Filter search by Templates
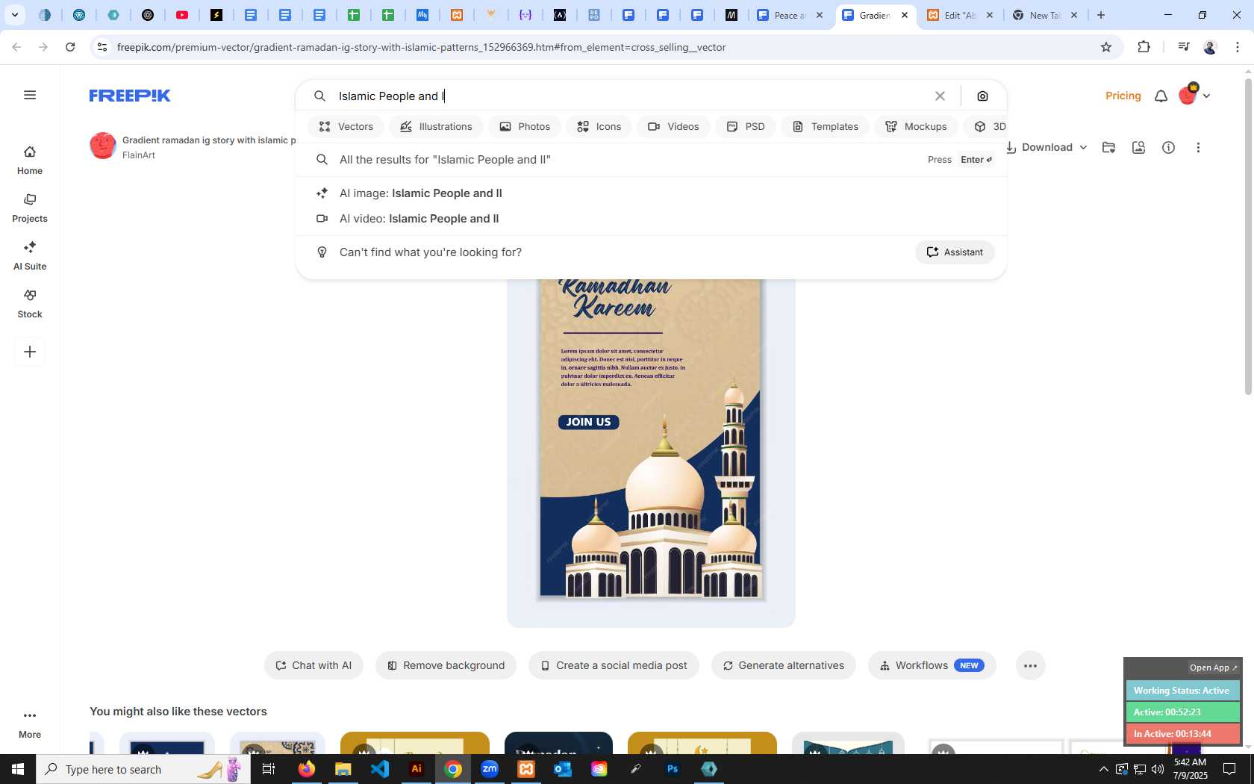This screenshot has height=784, width=1254. pyautogui.click(x=825, y=126)
